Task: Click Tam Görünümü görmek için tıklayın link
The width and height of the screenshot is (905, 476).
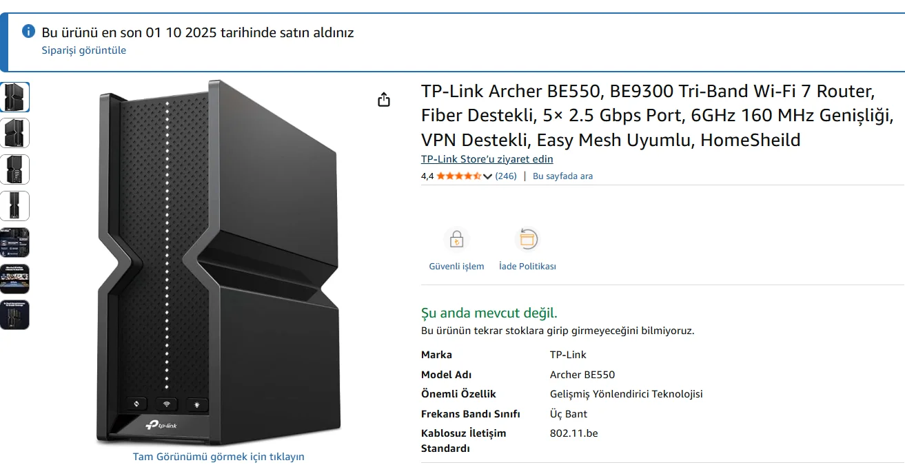Action: pyautogui.click(x=218, y=457)
